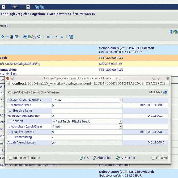Click the zusätzl.Rüstzeit input field

pyautogui.click(x=87, y=105)
